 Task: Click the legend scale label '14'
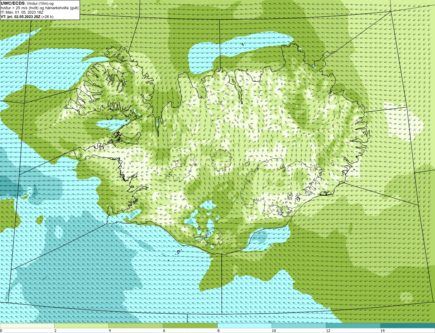pos(382,331)
